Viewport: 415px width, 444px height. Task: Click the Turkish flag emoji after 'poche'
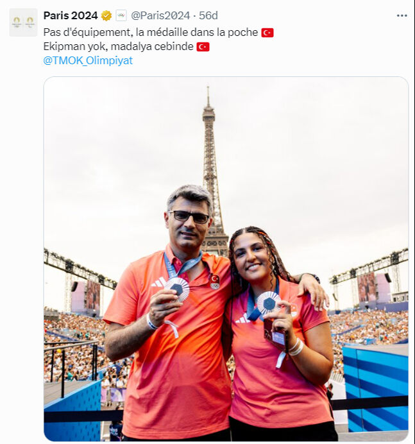click(267, 33)
